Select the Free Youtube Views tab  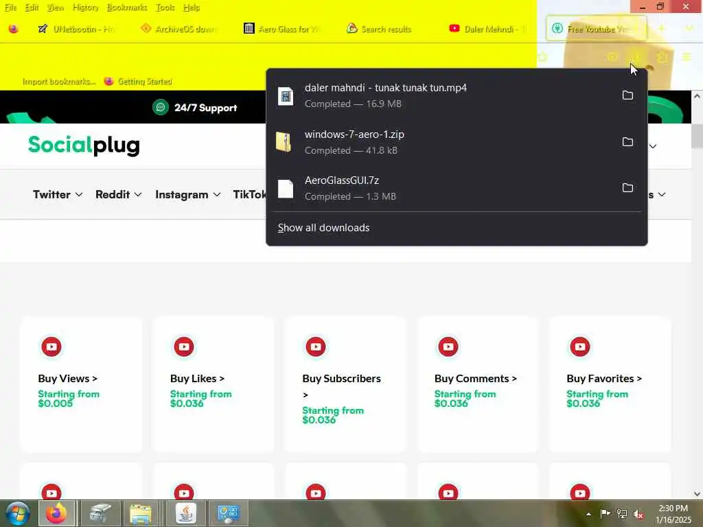coord(597,29)
